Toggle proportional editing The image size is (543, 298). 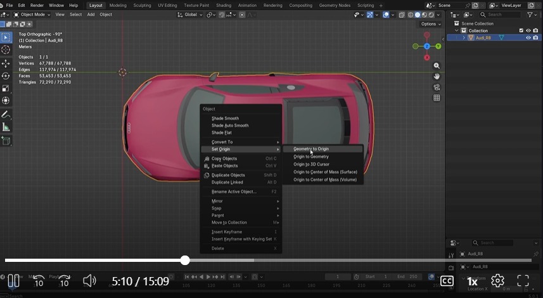pyautogui.click(x=242, y=15)
